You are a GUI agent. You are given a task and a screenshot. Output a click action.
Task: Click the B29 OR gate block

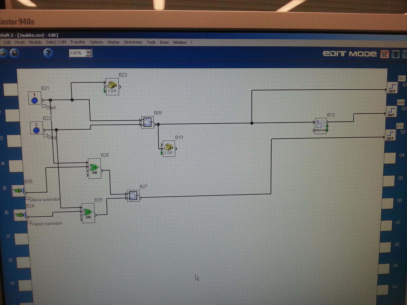[88, 213]
